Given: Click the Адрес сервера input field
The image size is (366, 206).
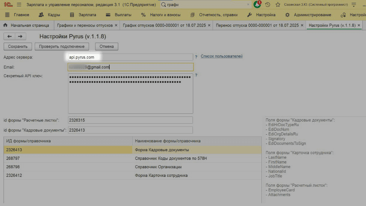Looking at the screenshot, I should pos(130,57).
